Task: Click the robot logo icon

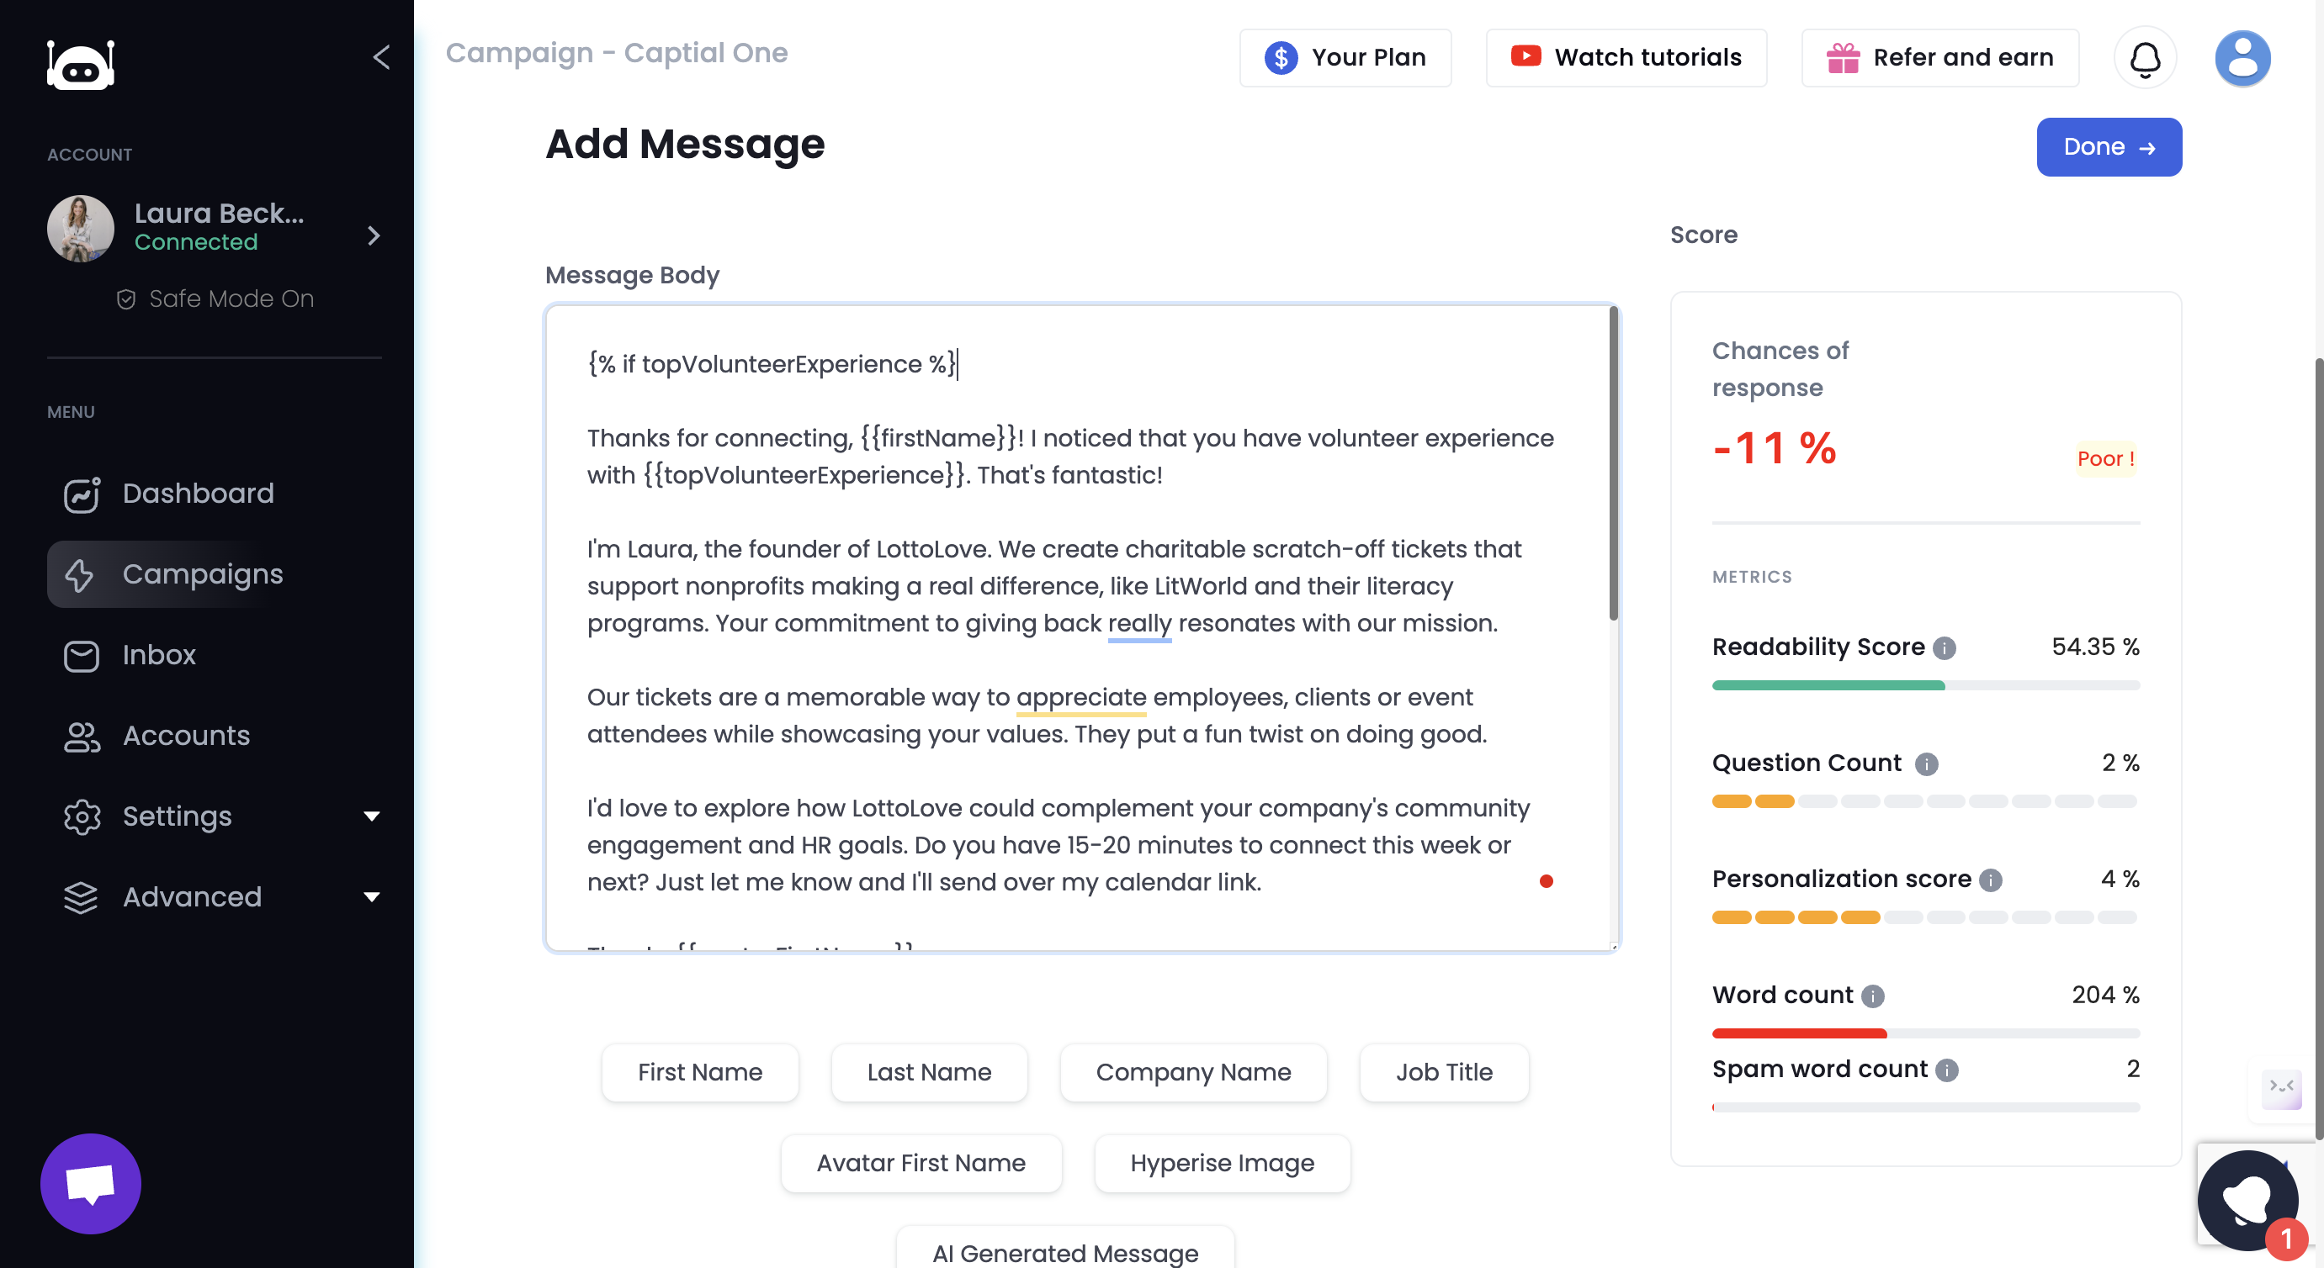Action: coord(81,64)
